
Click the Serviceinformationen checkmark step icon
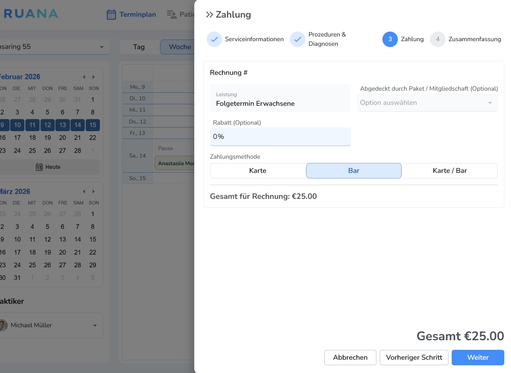click(214, 39)
